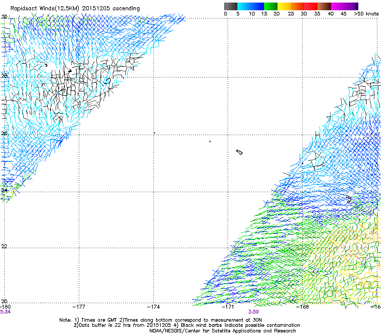
Task: Click the legend label "0" under the color bar
Action: click(x=226, y=14)
